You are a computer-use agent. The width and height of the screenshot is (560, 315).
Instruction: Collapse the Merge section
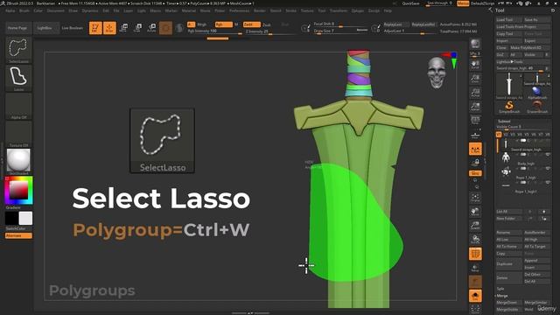[502, 296]
